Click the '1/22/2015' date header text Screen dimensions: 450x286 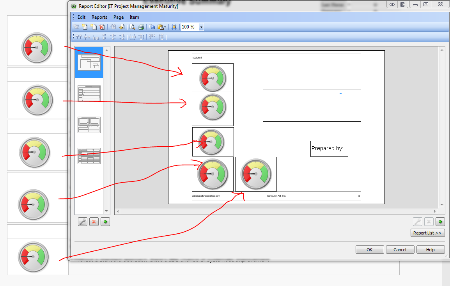click(x=197, y=58)
